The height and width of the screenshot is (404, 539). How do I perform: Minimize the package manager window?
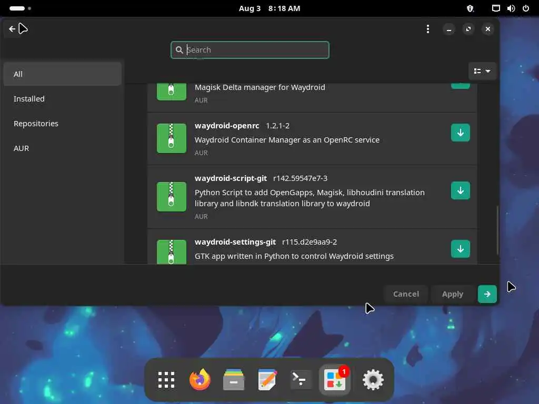[x=448, y=29]
